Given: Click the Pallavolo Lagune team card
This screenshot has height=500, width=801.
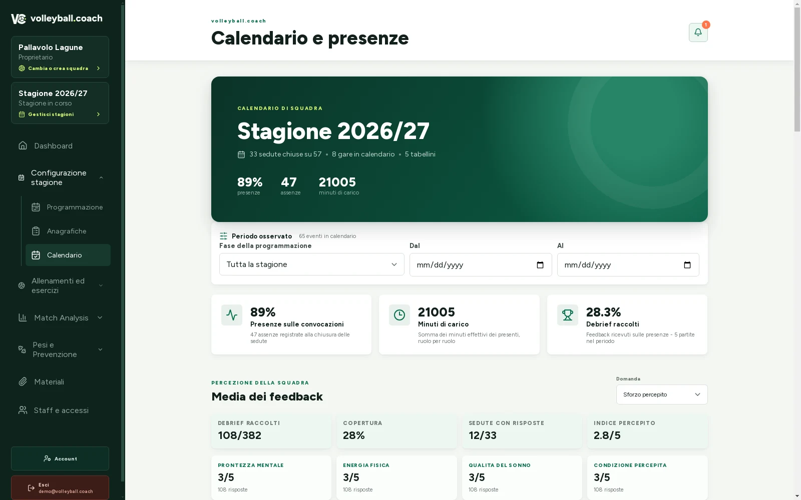Looking at the screenshot, I should (60, 57).
